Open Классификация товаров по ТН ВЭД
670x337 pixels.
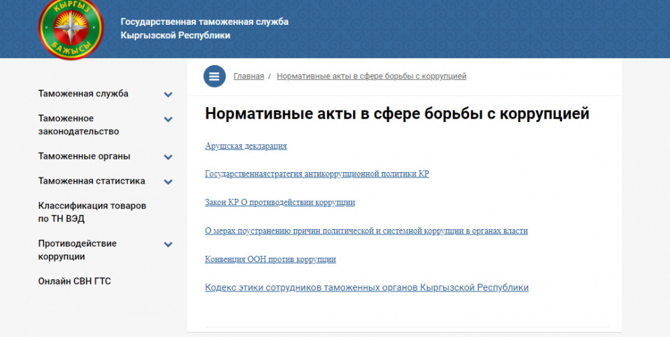(x=92, y=212)
